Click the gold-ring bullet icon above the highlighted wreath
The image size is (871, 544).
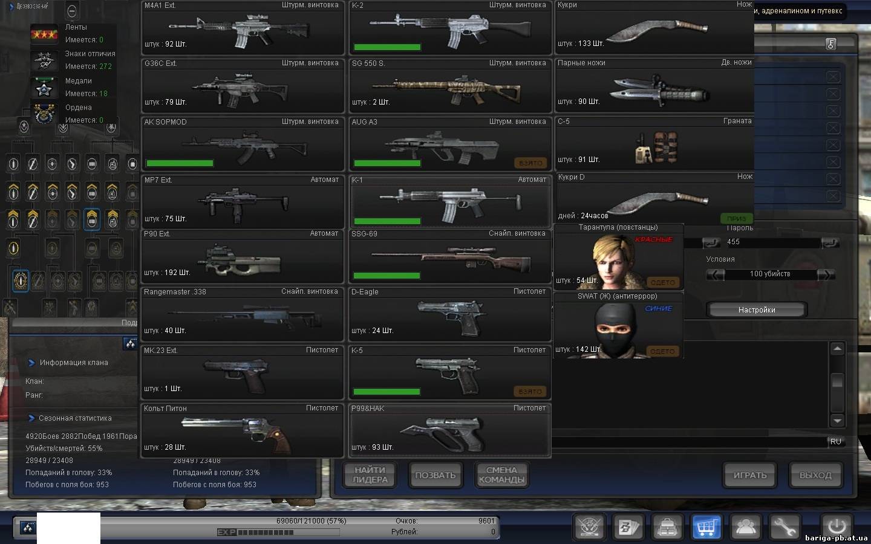13,248
